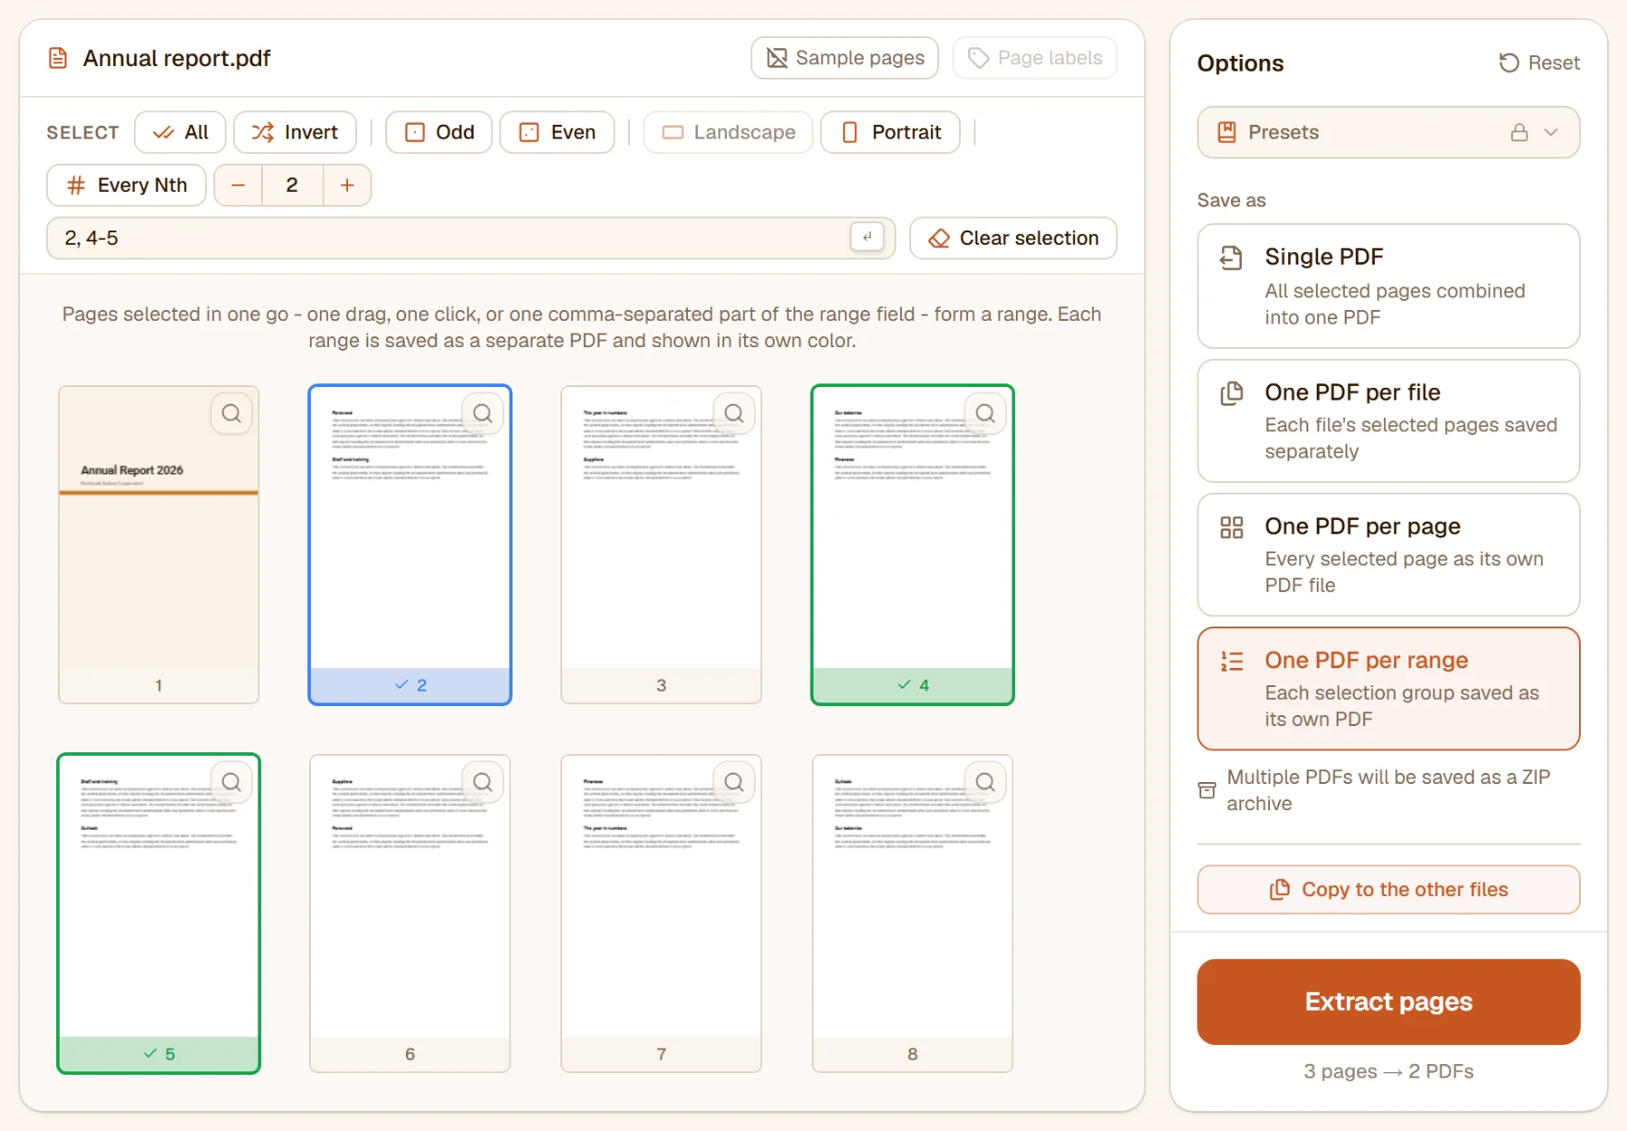Viewport: 1627px width, 1131px height.
Task: Select Portrait pages filter
Action: point(890,132)
